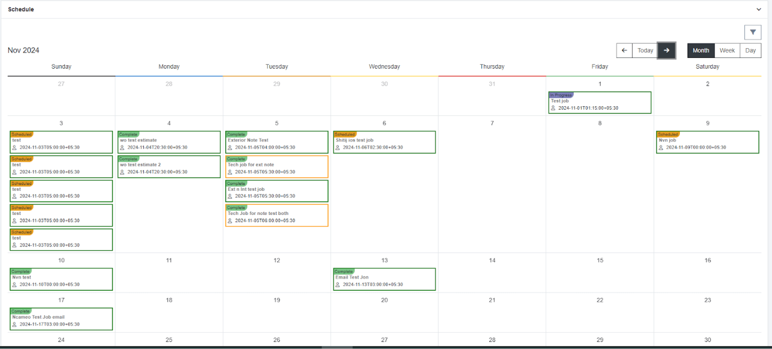
Task: Jump to Today in the calendar
Action: [x=645, y=50]
